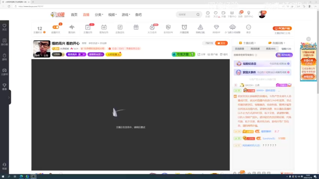The height and width of the screenshot is (179, 319).
Task: Click the ranking help question-mark icon
Action: click(256, 55)
